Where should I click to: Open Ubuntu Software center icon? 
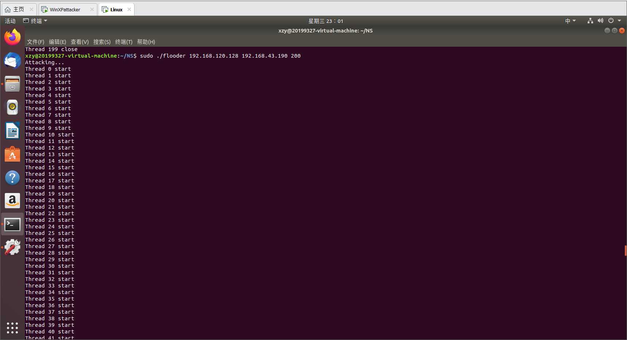point(12,154)
